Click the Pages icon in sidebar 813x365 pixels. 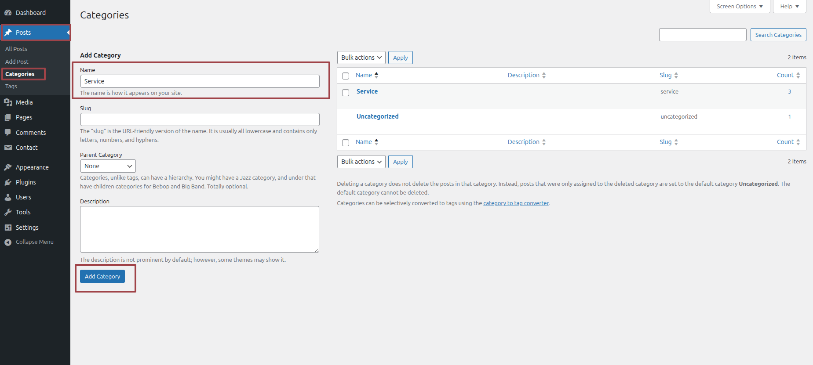coord(8,117)
